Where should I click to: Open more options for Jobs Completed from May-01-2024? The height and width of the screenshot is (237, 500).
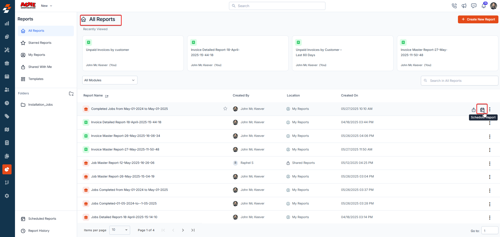tap(490, 191)
